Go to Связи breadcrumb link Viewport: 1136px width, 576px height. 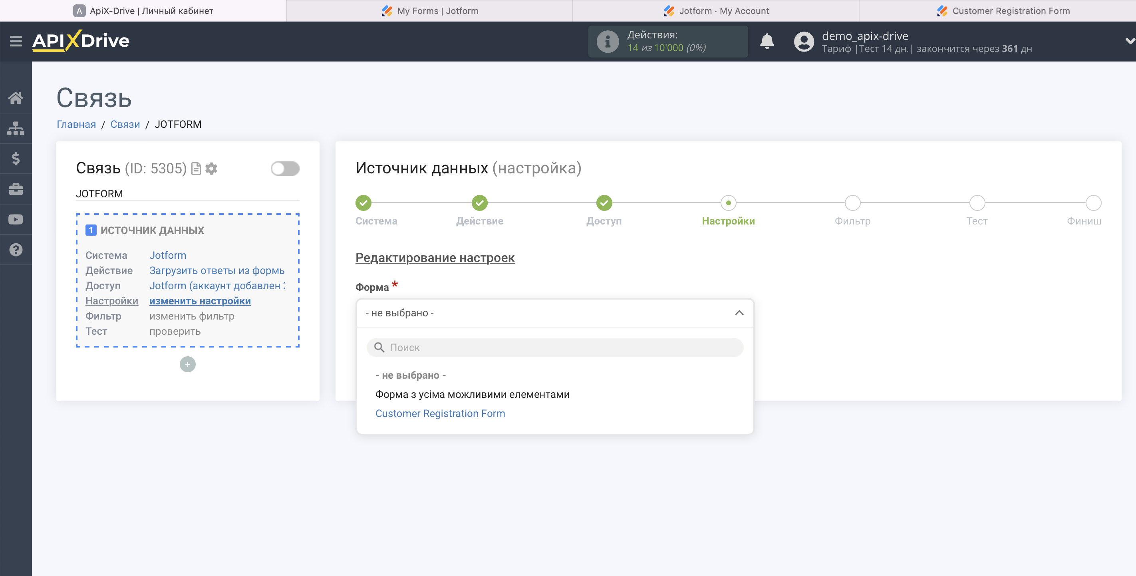[x=125, y=124]
